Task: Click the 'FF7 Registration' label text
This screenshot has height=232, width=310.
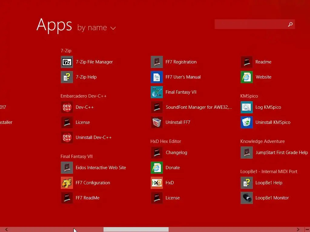Action: tap(181, 62)
